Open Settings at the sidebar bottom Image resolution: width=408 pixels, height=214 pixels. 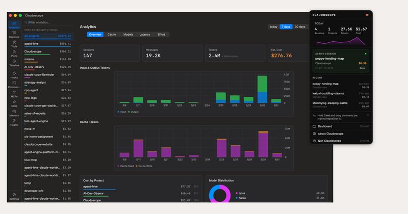coord(14,196)
